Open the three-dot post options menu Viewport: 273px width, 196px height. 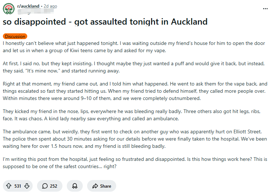(265, 8)
